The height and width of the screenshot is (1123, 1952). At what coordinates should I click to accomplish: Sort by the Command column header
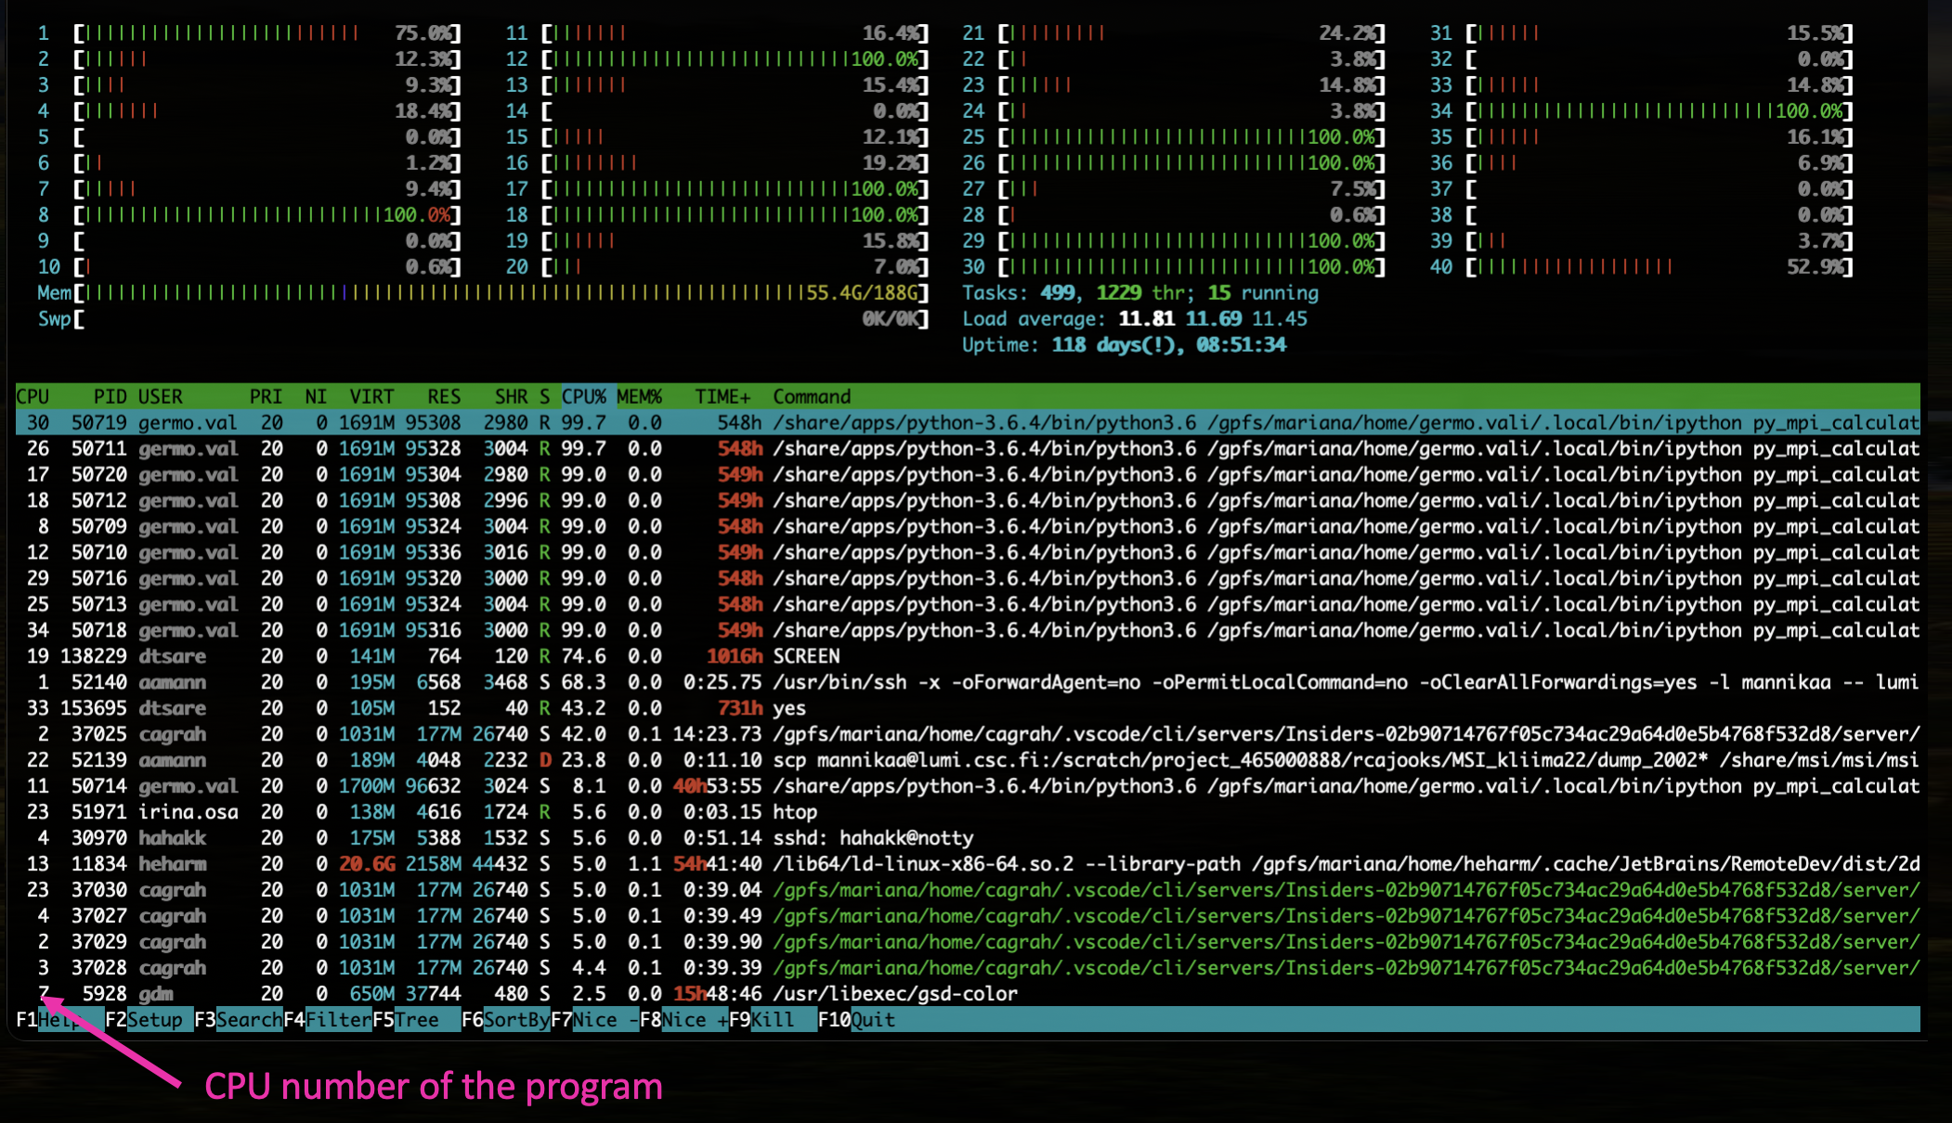812,396
